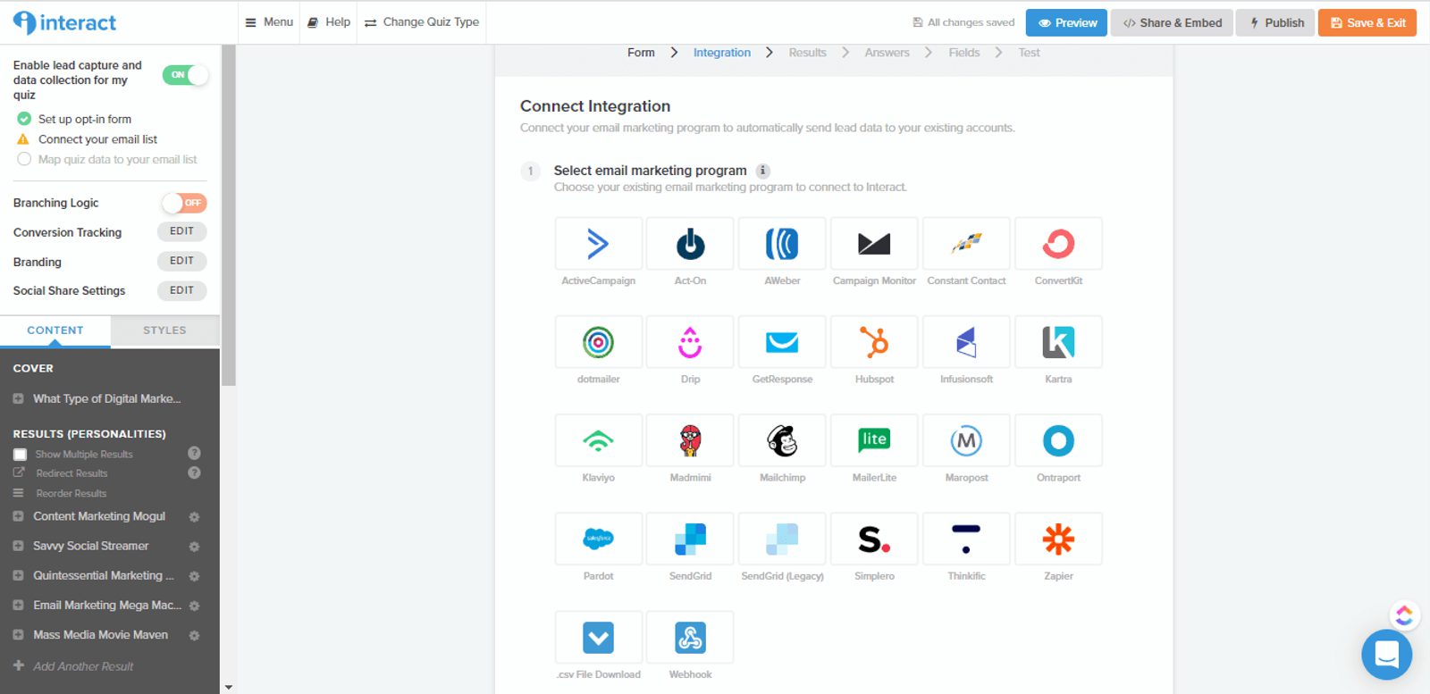1430x694 pixels.
Task: Pick the Hubspot integration icon
Action: pyautogui.click(x=874, y=342)
